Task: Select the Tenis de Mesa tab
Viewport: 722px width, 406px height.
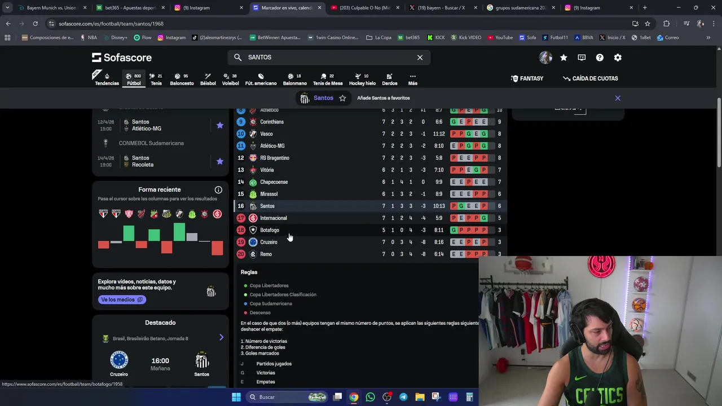Action: point(328,79)
